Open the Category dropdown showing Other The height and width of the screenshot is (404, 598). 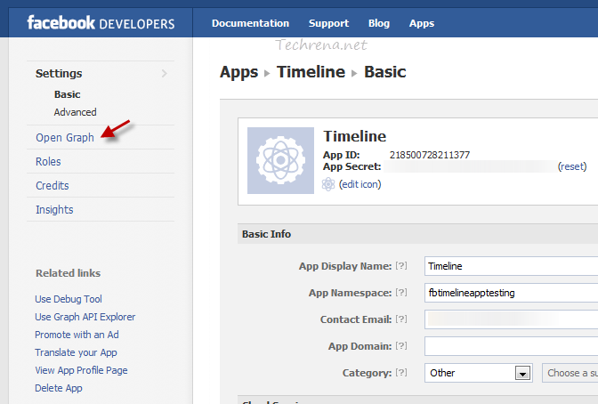point(478,373)
